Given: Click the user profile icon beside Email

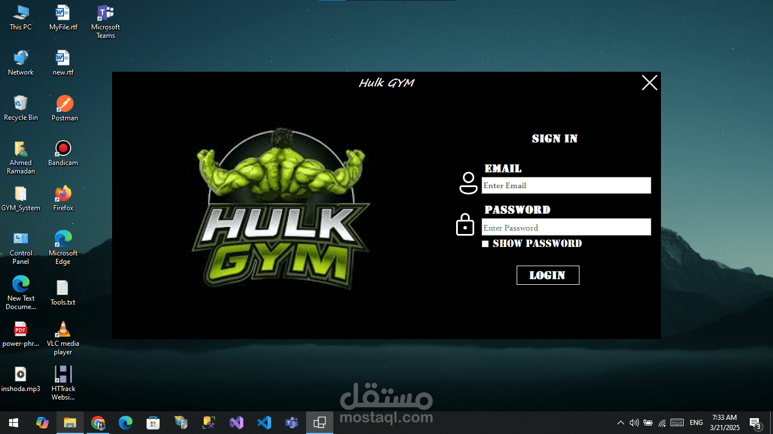Looking at the screenshot, I should [x=468, y=183].
